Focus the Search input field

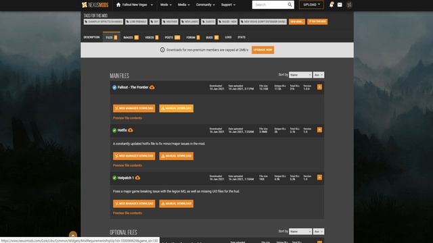(269, 5)
